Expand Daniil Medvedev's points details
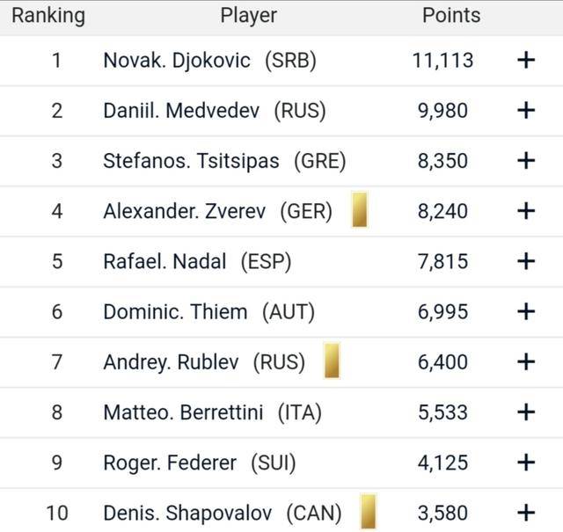Image resolution: width=563 pixels, height=532 pixels. 526,110
